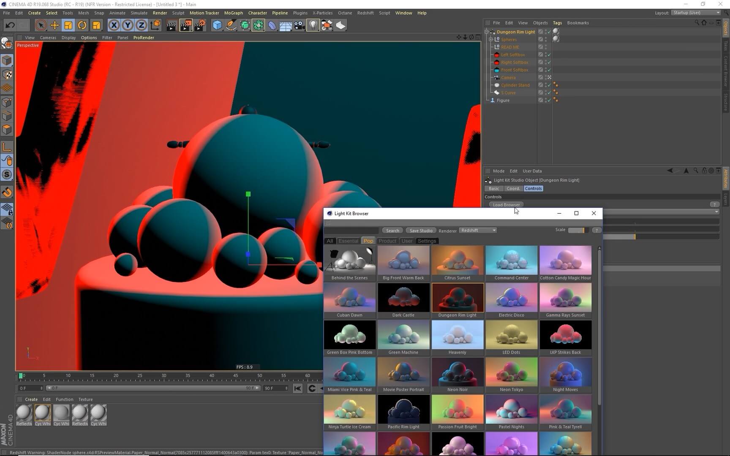Open the Redshift menu
This screenshot has height=456, width=730.
pyautogui.click(x=365, y=13)
